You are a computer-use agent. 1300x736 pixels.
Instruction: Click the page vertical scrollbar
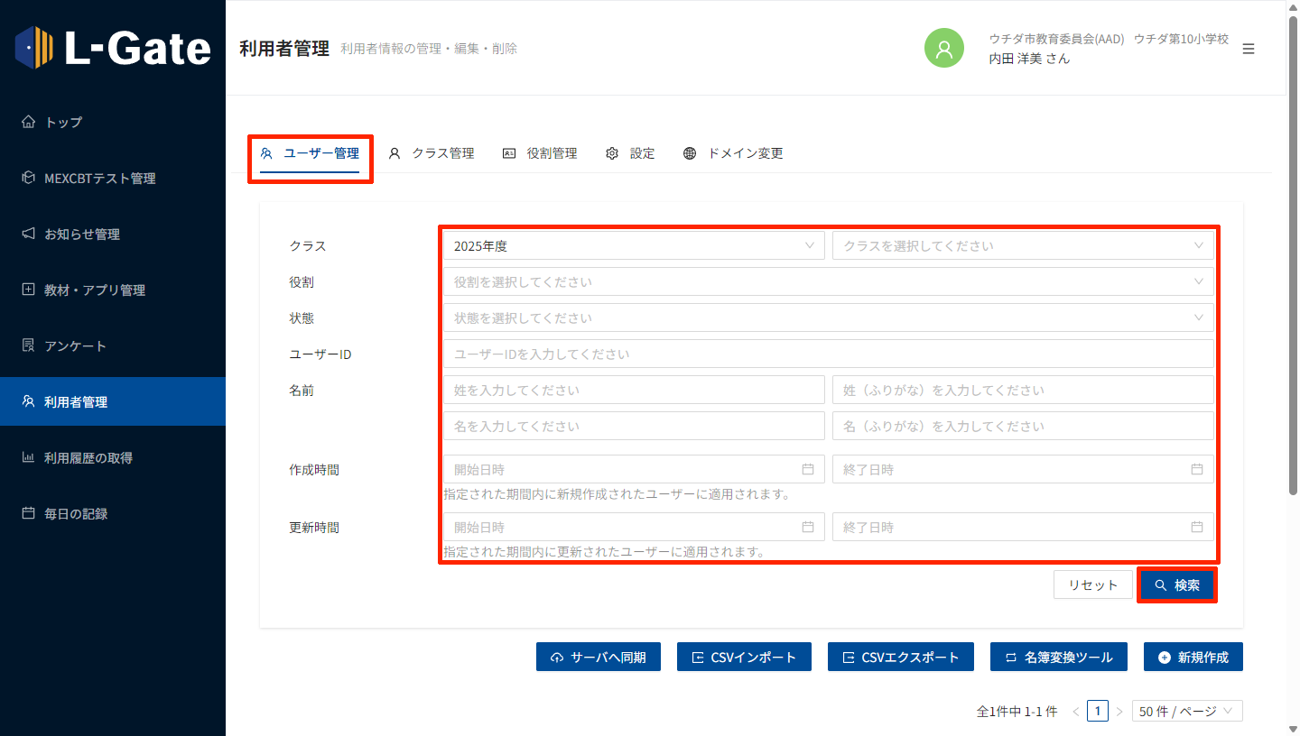click(1293, 271)
